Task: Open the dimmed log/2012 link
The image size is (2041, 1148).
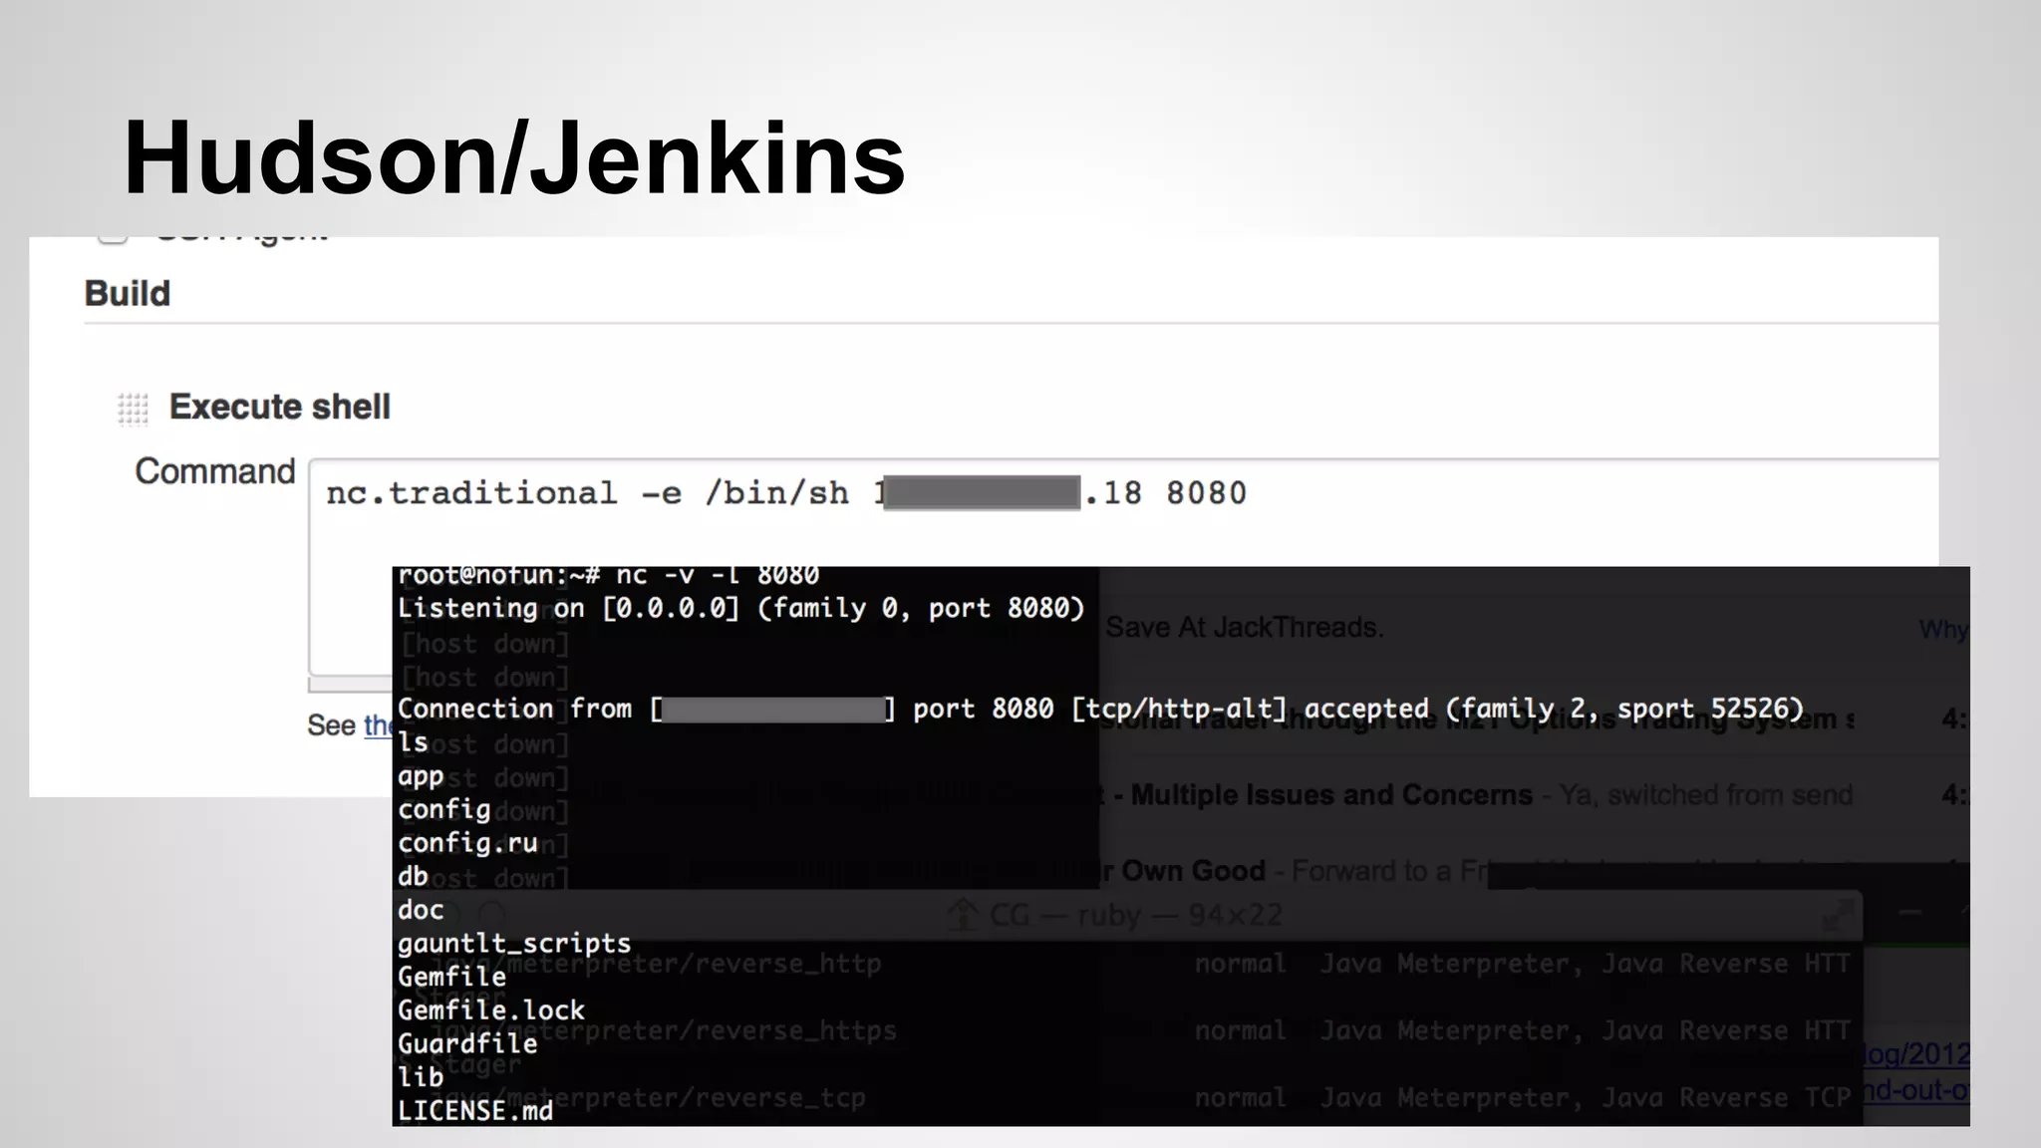Action: click(1916, 1054)
